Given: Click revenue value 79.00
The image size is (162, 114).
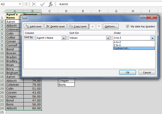Looking at the screenshot, I should tap(32, 85).
